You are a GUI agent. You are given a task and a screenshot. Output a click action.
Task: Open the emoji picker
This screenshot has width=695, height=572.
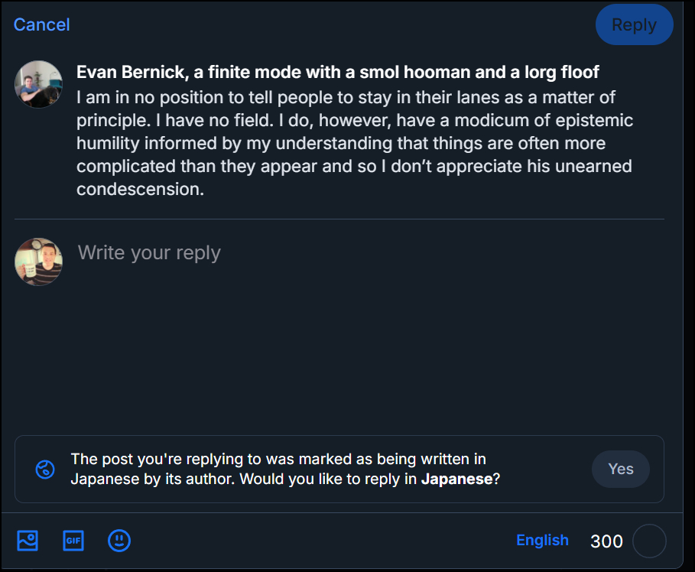tap(119, 541)
